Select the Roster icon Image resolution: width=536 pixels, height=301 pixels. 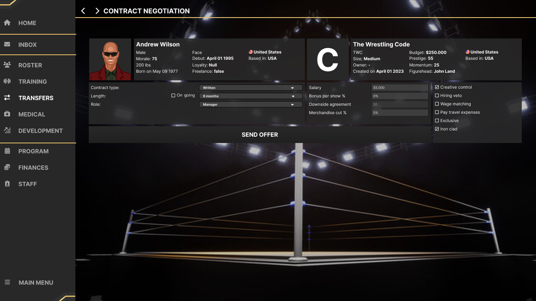coord(8,65)
